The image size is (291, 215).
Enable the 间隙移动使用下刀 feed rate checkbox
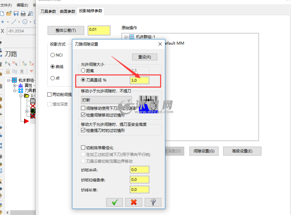tap(83, 108)
